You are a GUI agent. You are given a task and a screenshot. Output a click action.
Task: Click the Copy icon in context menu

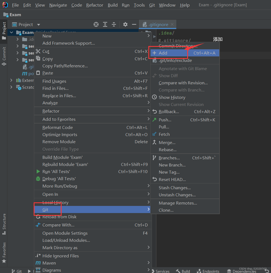(38, 58)
